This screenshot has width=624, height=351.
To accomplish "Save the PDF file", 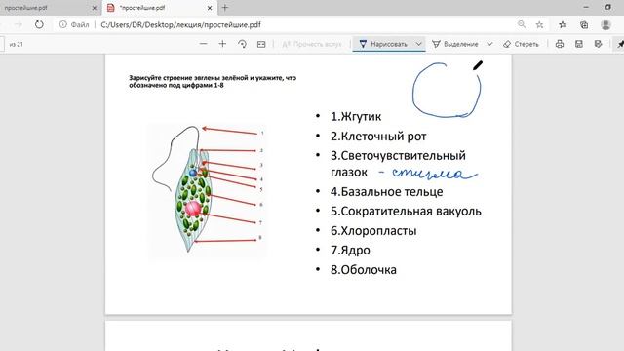I will (579, 44).
